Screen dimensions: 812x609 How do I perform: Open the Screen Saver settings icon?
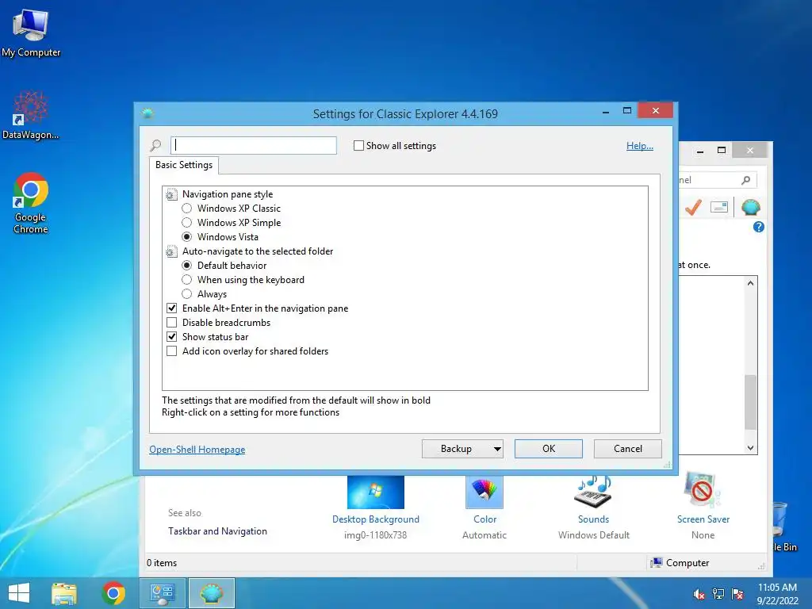pyautogui.click(x=703, y=490)
